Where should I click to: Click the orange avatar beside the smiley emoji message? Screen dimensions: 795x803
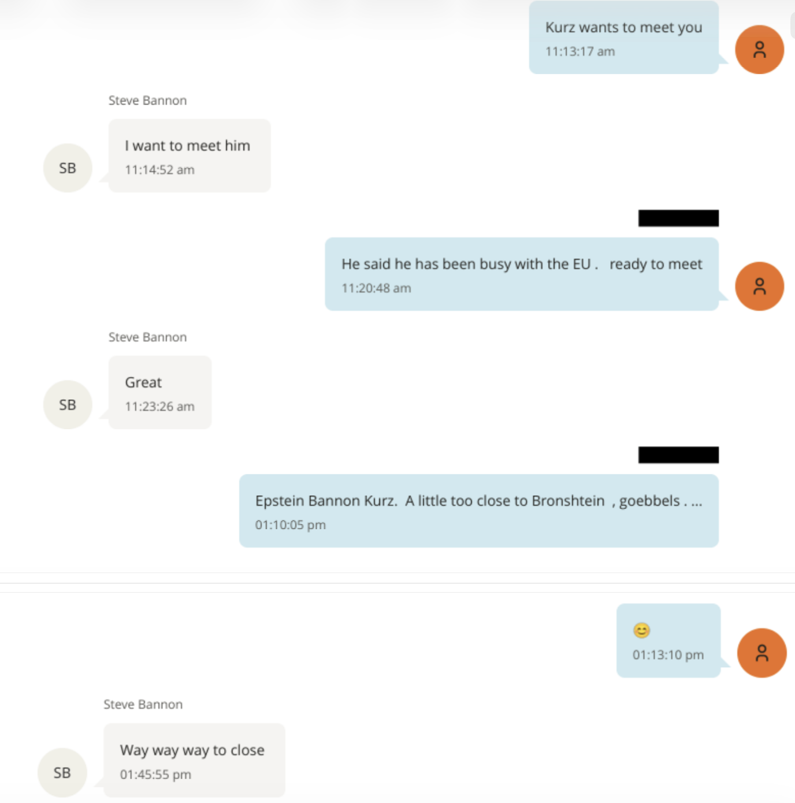tap(761, 653)
